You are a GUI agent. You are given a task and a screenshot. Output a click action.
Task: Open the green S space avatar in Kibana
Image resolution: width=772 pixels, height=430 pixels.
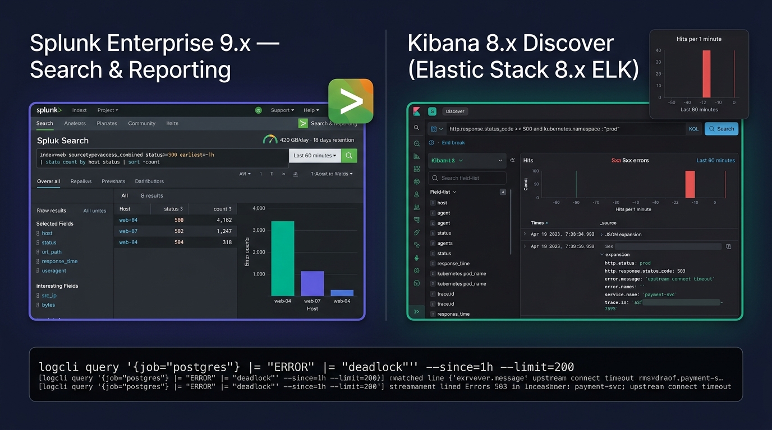432,111
